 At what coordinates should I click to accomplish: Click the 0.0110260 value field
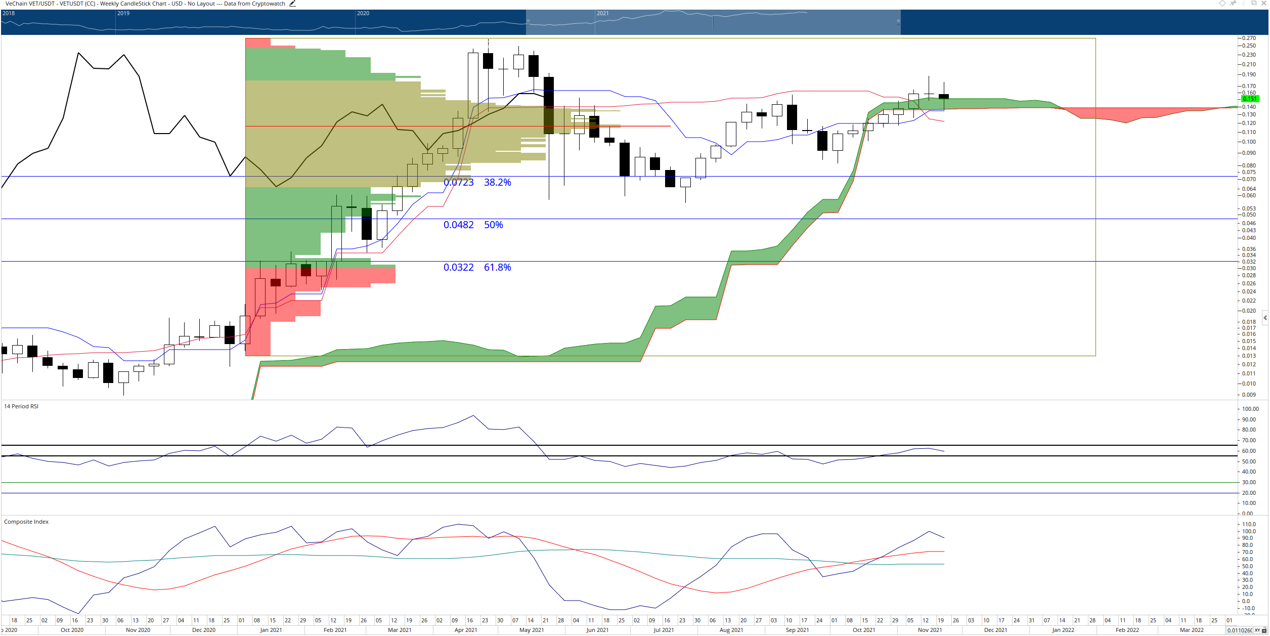[x=1240, y=630]
